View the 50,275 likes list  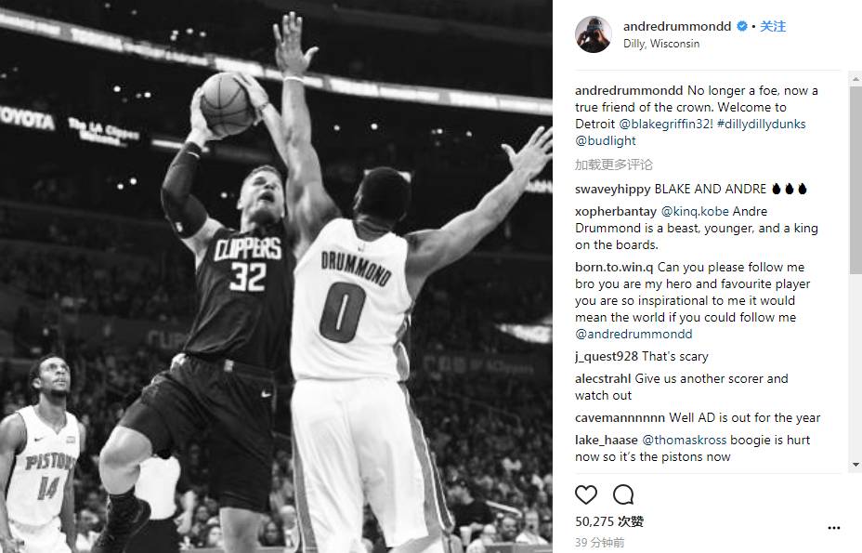tap(609, 521)
